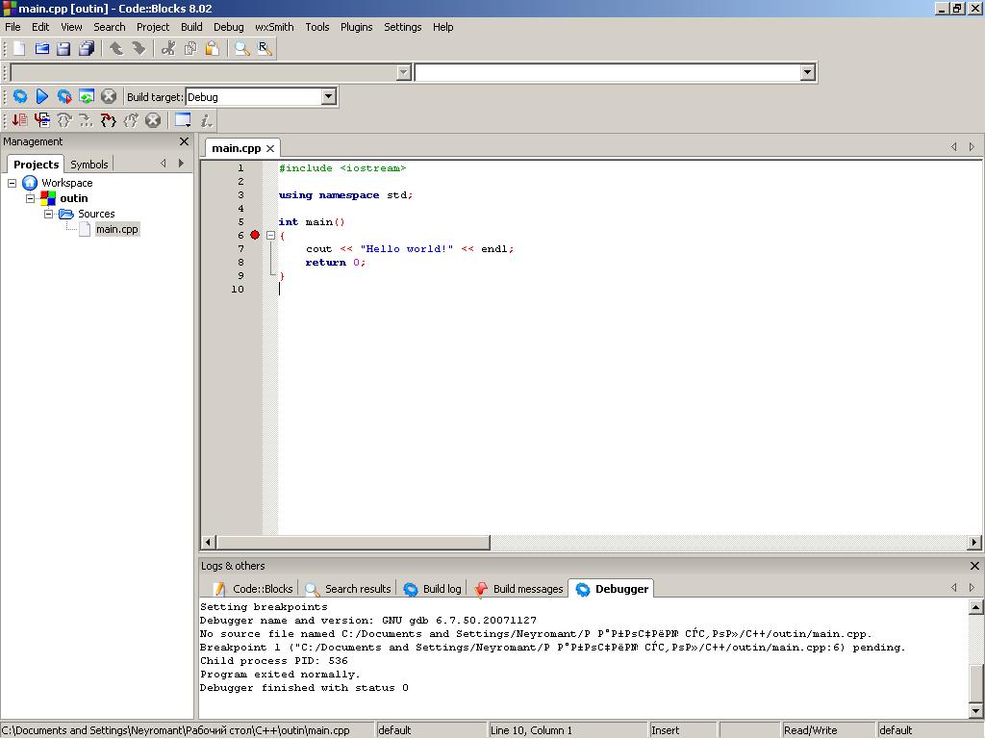Close the main.cpp editor tab

270,148
